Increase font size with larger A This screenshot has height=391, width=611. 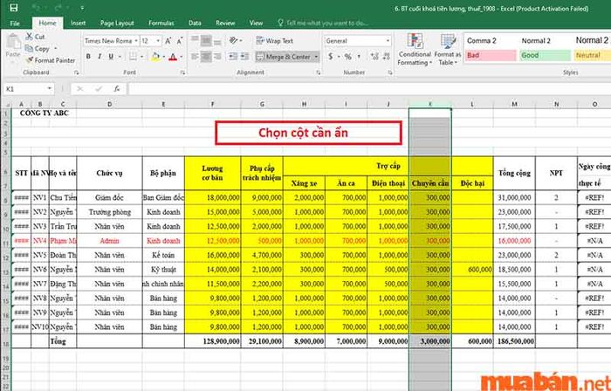click(168, 41)
